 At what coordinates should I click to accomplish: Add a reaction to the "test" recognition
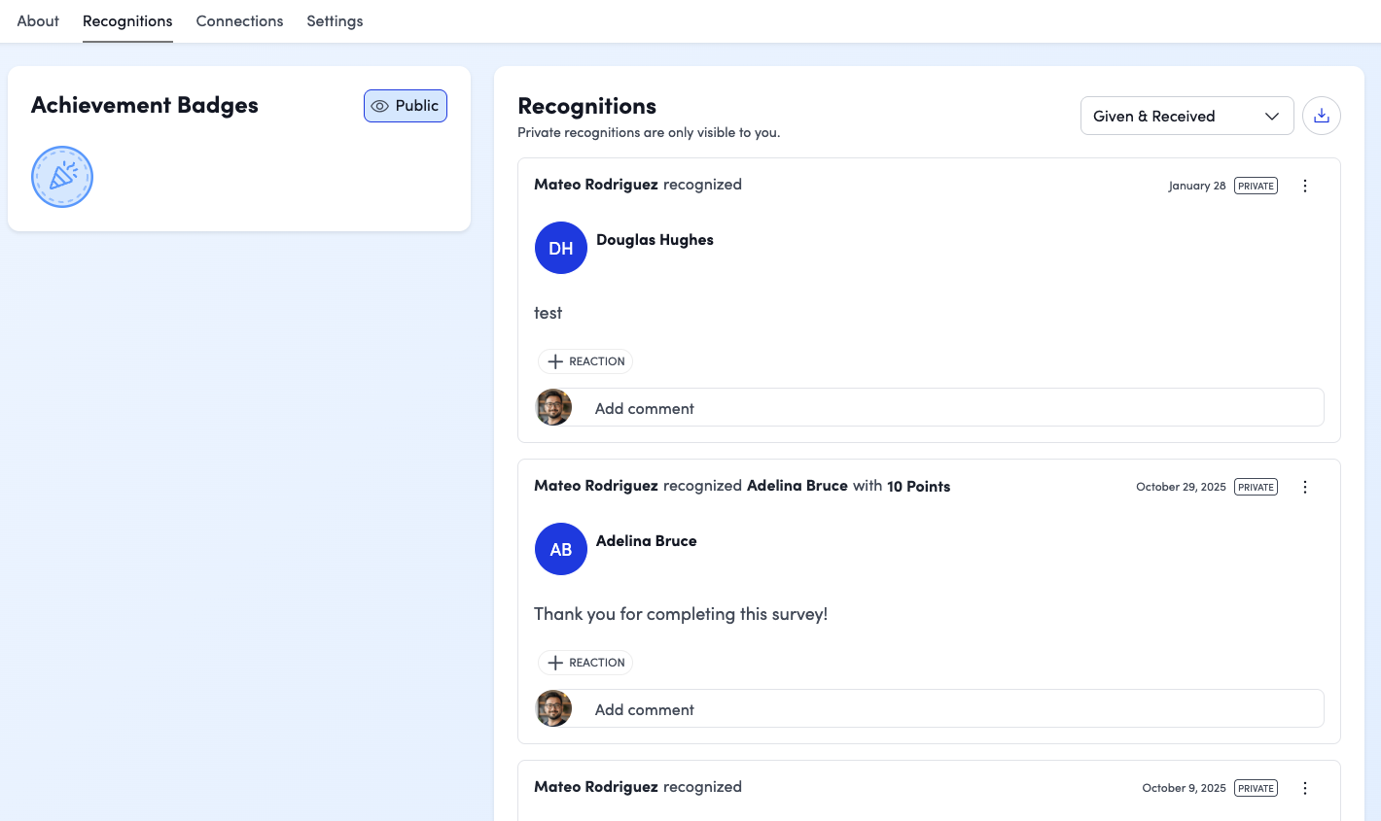[585, 361]
